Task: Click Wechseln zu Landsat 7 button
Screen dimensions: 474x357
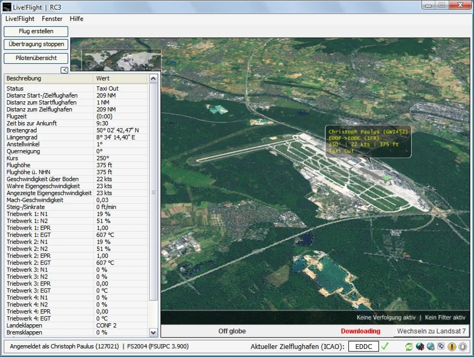Action: tap(432, 331)
